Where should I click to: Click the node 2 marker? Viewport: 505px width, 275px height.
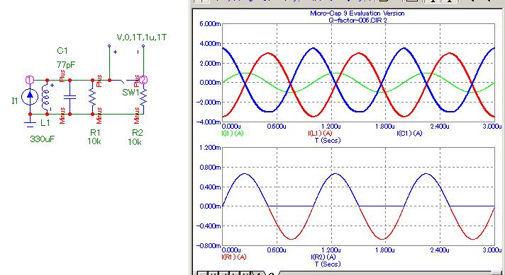143,80
